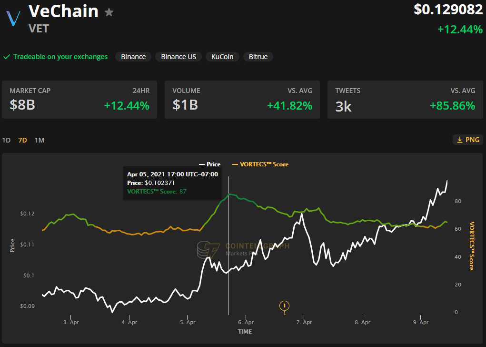Screen dimensions: 486x347
Task: Click the 'Tradeable on your exchanges' label
Action: 60,57
